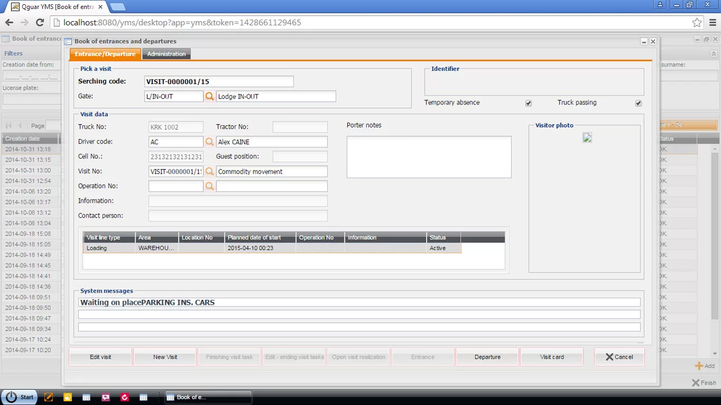Click the Finish X icon
This screenshot has height=405, width=721.
[x=695, y=382]
